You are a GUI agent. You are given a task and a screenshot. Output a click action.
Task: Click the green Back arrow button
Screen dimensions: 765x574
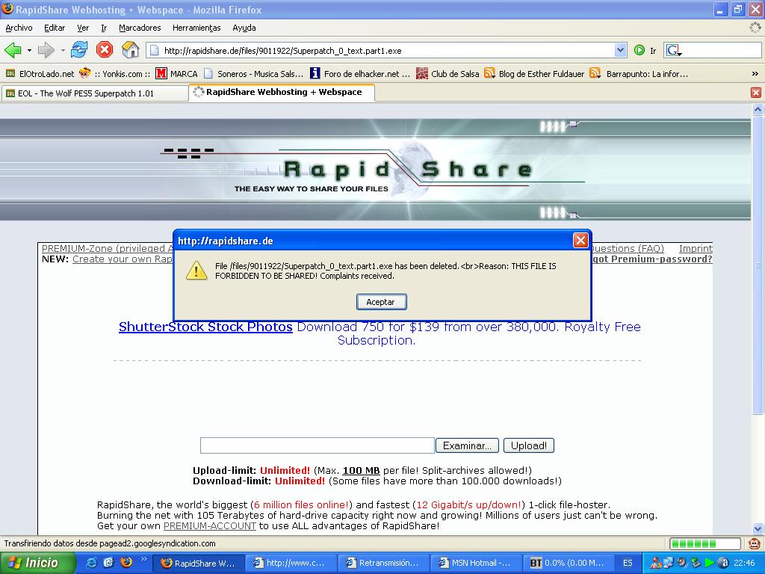pyautogui.click(x=13, y=50)
